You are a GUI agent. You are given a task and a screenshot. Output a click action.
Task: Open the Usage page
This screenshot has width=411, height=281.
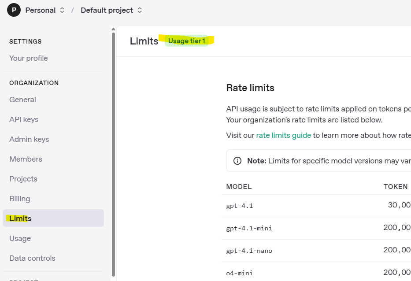[x=20, y=238]
